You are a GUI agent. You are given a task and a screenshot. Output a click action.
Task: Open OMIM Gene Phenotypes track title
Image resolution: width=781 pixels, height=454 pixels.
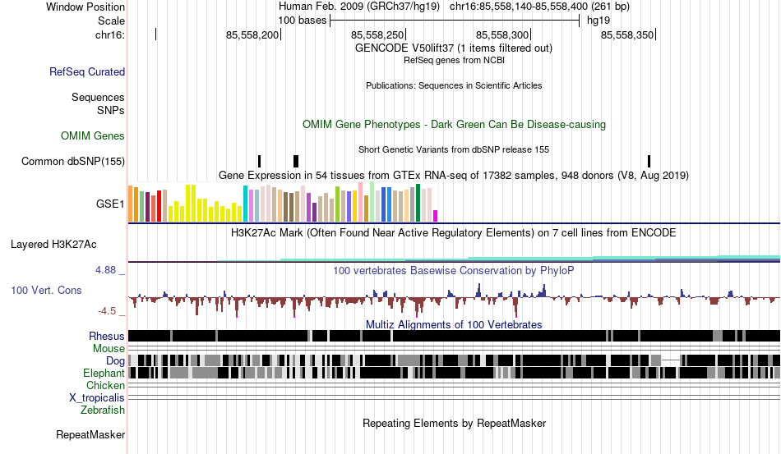[454, 124]
